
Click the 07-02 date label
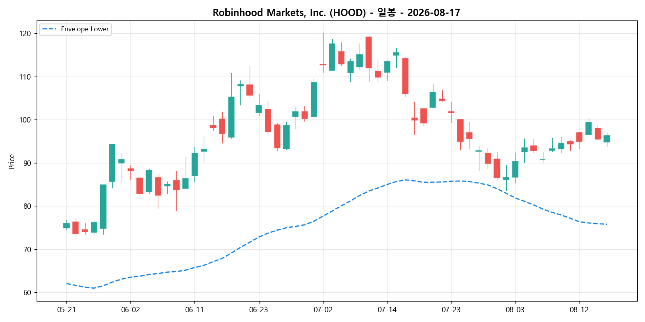pyautogui.click(x=323, y=310)
